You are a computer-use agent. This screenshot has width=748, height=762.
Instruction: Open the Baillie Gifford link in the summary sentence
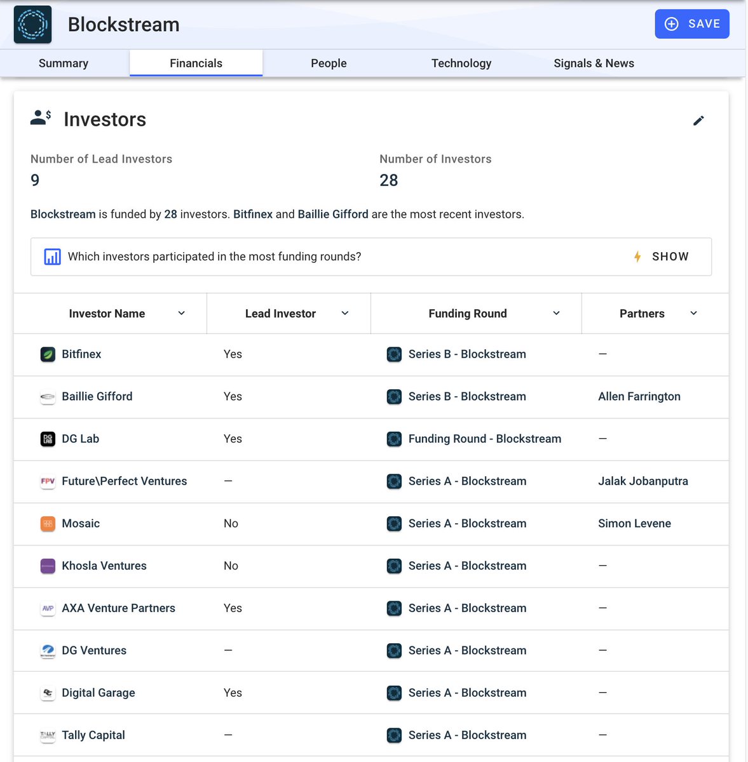pos(333,215)
